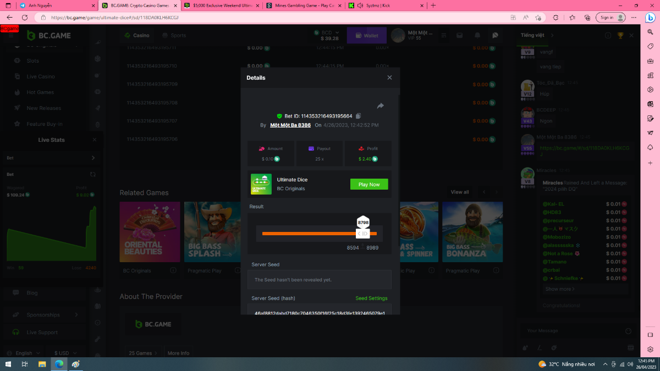The width and height of the screenshot is (660, 371).
Task: Close the Details dialog
Action: pyautogui.click(x=389, y=77)
